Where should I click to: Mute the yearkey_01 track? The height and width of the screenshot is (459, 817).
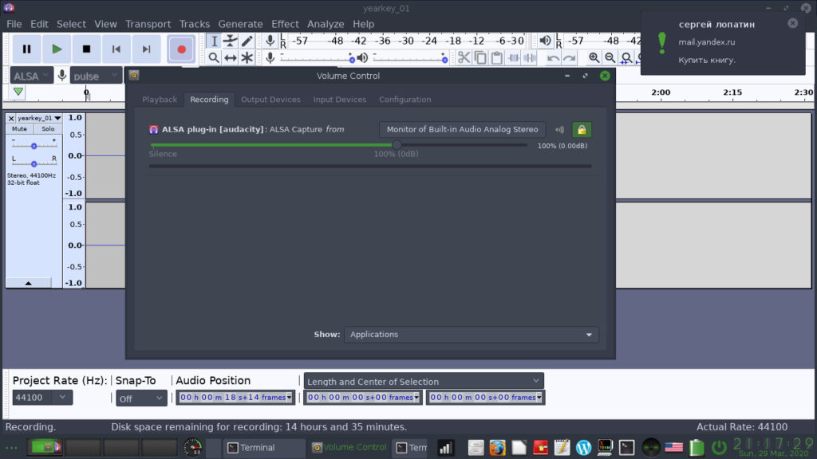(19, 129)
